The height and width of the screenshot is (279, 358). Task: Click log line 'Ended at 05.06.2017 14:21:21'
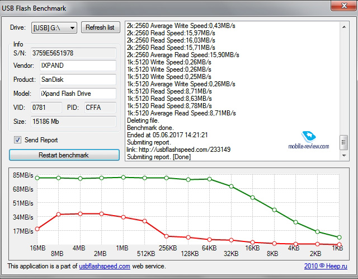pos(167,135)
